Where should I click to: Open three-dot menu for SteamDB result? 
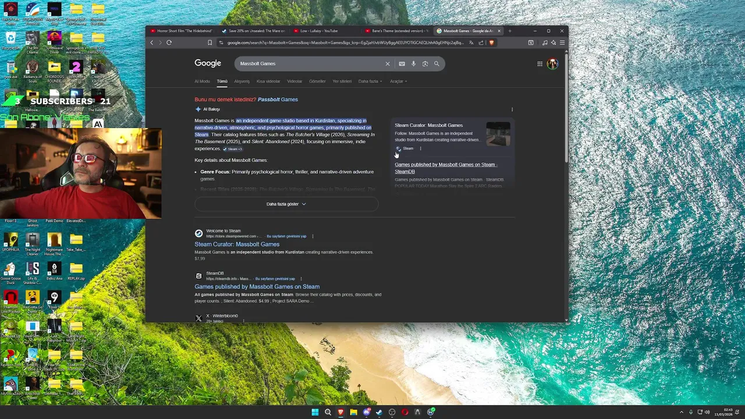tap(301, 279)
